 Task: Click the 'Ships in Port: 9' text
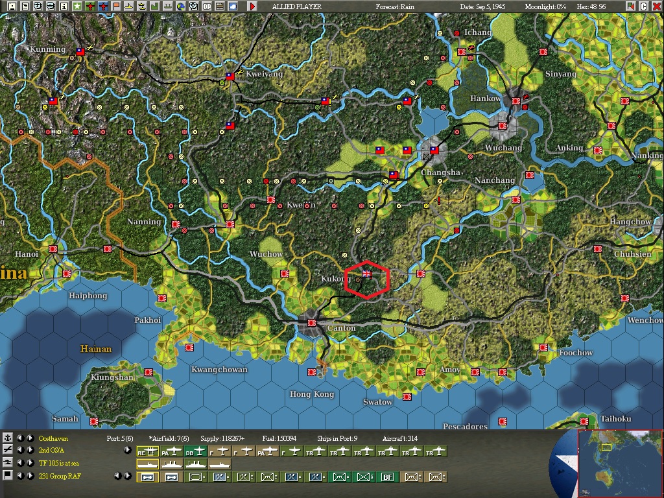click(x=337, y=438)
